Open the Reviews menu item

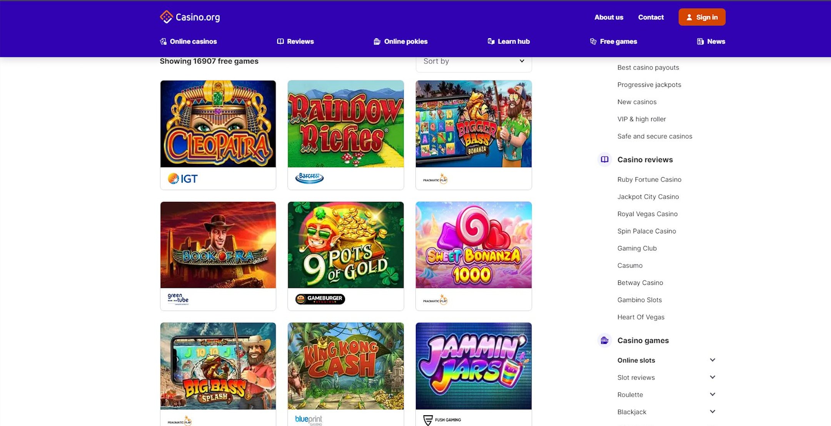point(295,42)
